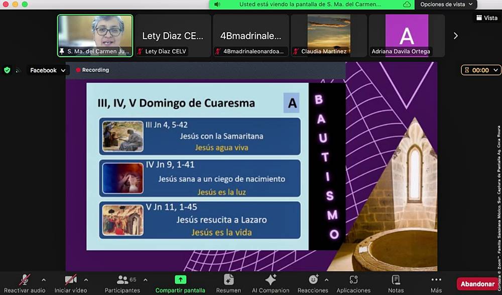502x295 pixels.
Task: Open the Facebook live stream dropdown
Action: click(48, 70)
